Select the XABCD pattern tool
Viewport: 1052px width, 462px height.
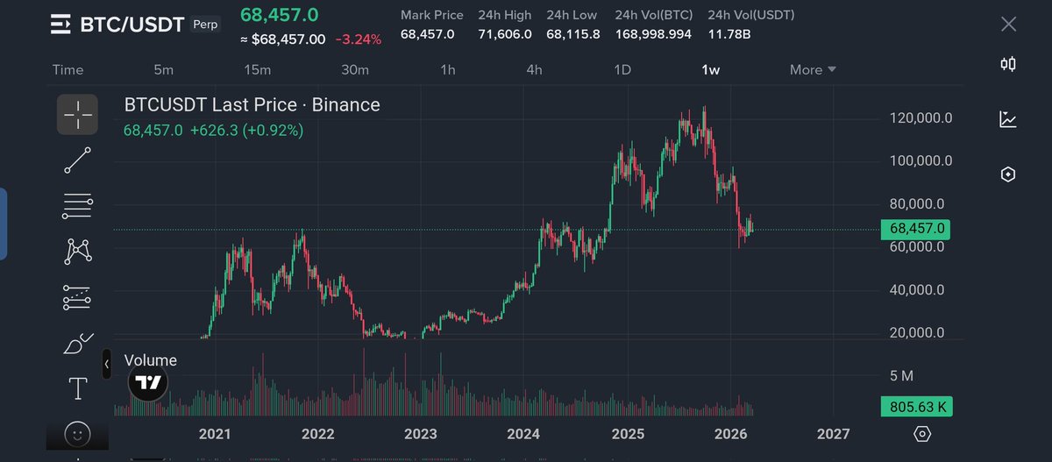[x=77, y=252]
